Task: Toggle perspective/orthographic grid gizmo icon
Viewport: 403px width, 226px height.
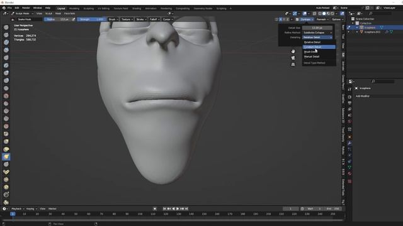Action: [x=293, y=64]
